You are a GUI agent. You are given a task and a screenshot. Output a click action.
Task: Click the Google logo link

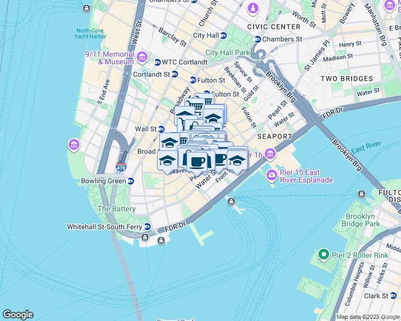pos(18,315)
